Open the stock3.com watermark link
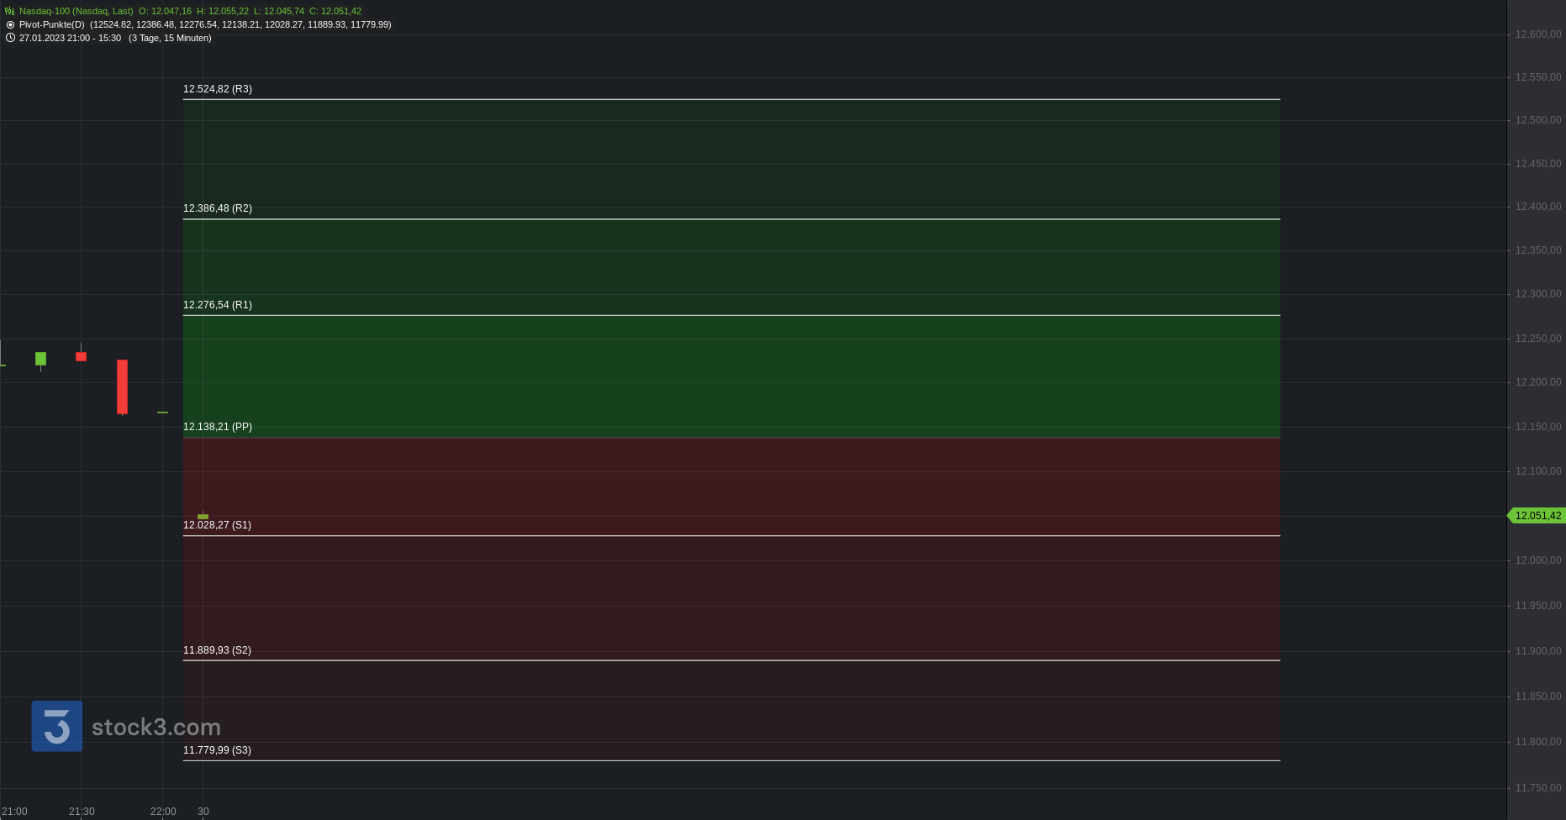The height and width of the screenshot is (820, 1566). (x=156, y=727)
